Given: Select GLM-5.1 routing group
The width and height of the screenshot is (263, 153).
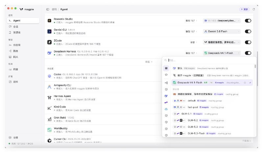Looking at the screenshot, I should coord(212,114).
